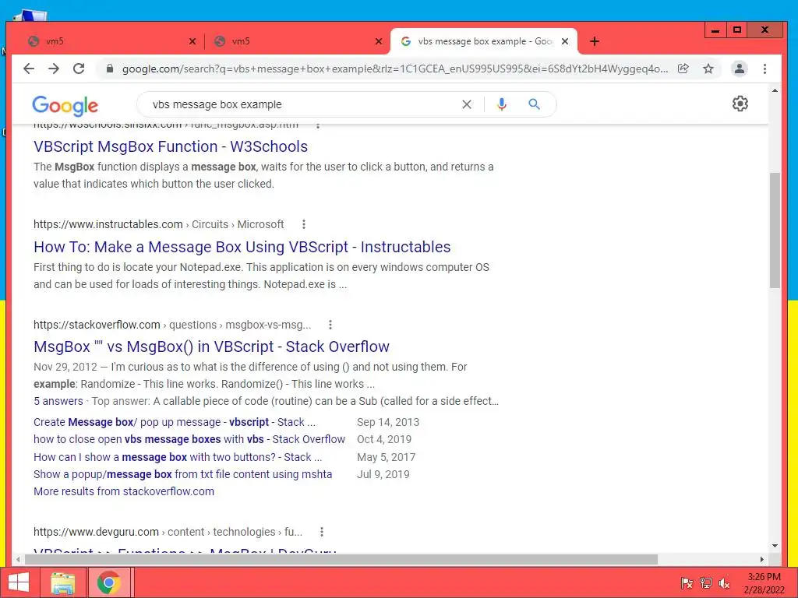Reload the current page

click(x=79, y=69)
